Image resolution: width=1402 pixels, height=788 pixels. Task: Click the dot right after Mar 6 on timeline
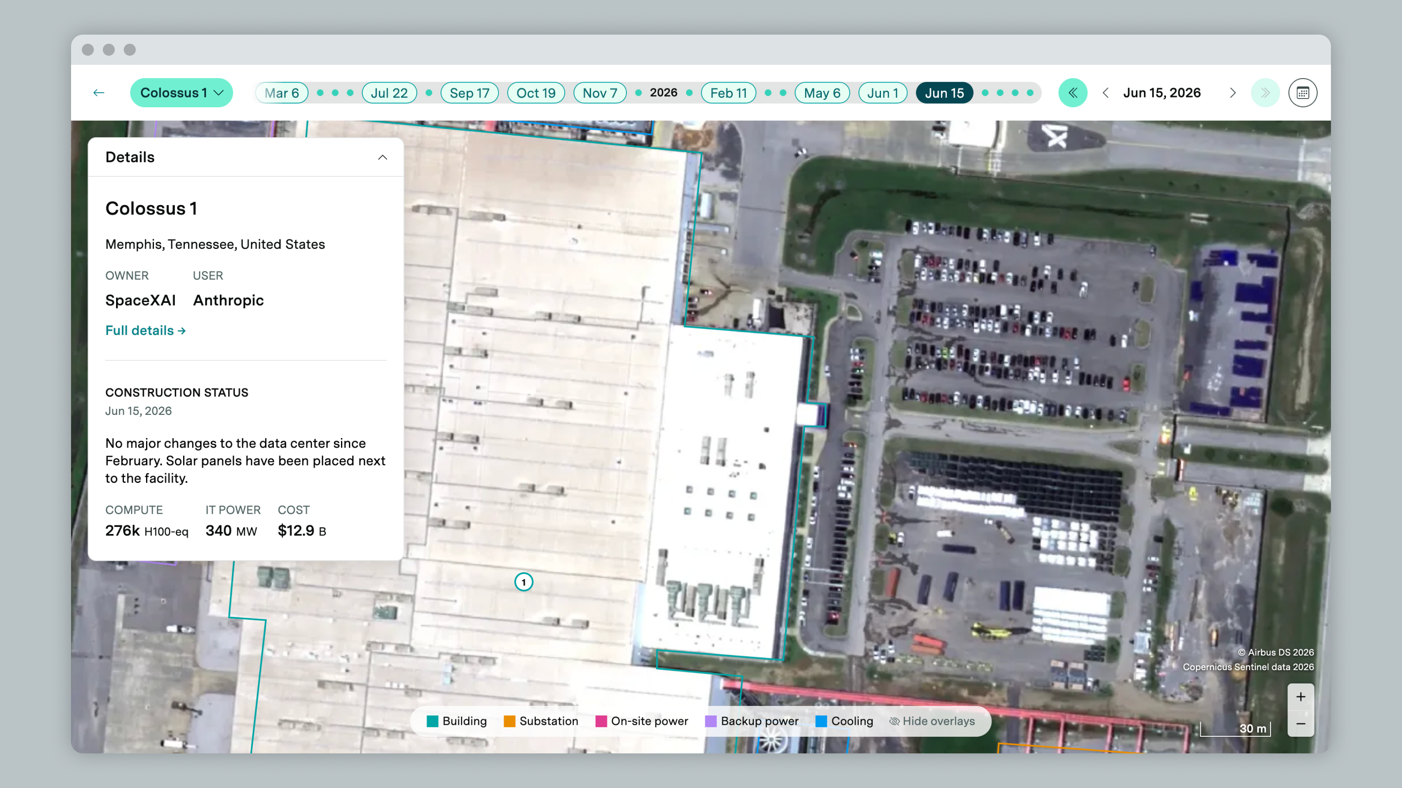[x=320, y=93]
